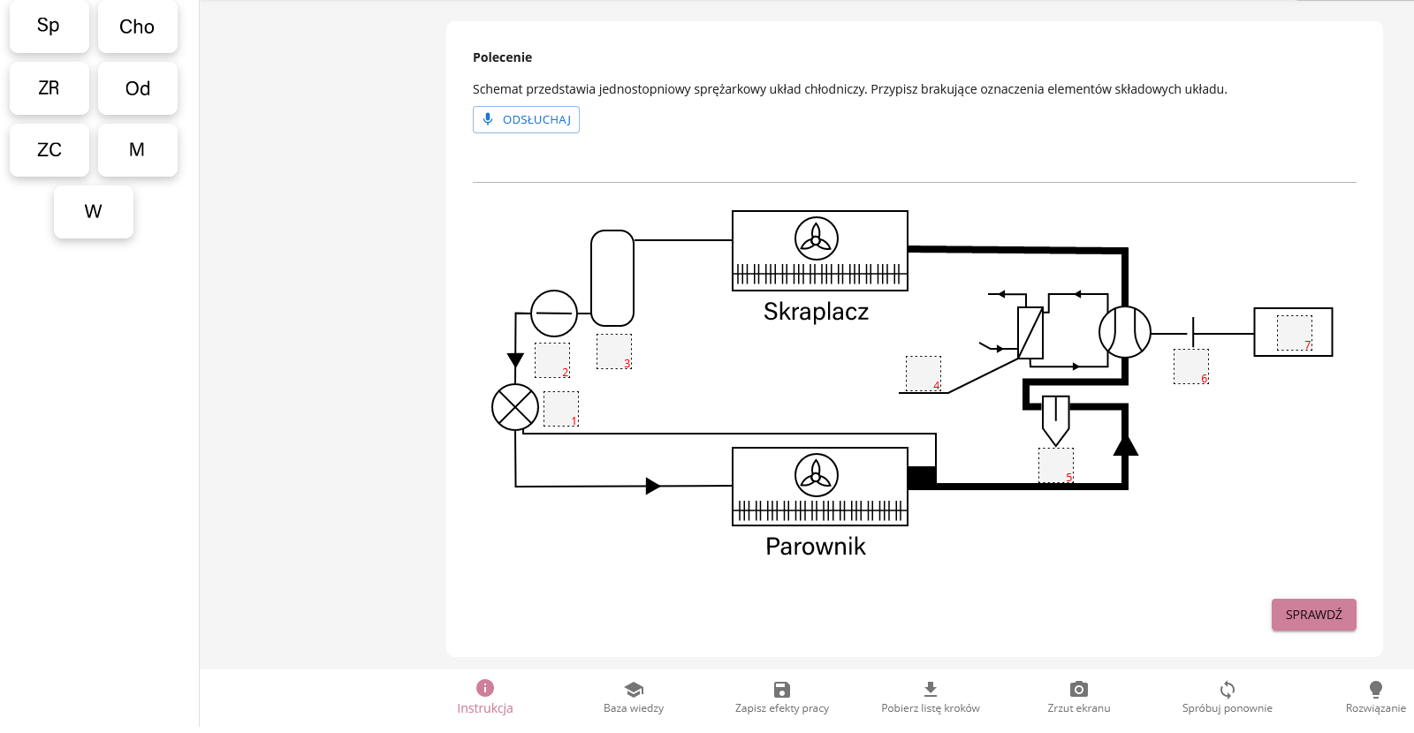The image size is (1414, 733).
Task: Choose the M label tile
Action: pyautogui.click(x=137, y=150)
